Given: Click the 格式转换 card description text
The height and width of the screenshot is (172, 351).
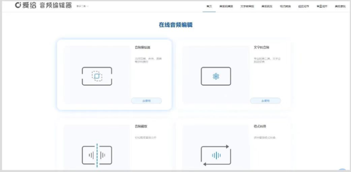Looking at the screenshot, I should pyautogui.click(x=264, y=137).
